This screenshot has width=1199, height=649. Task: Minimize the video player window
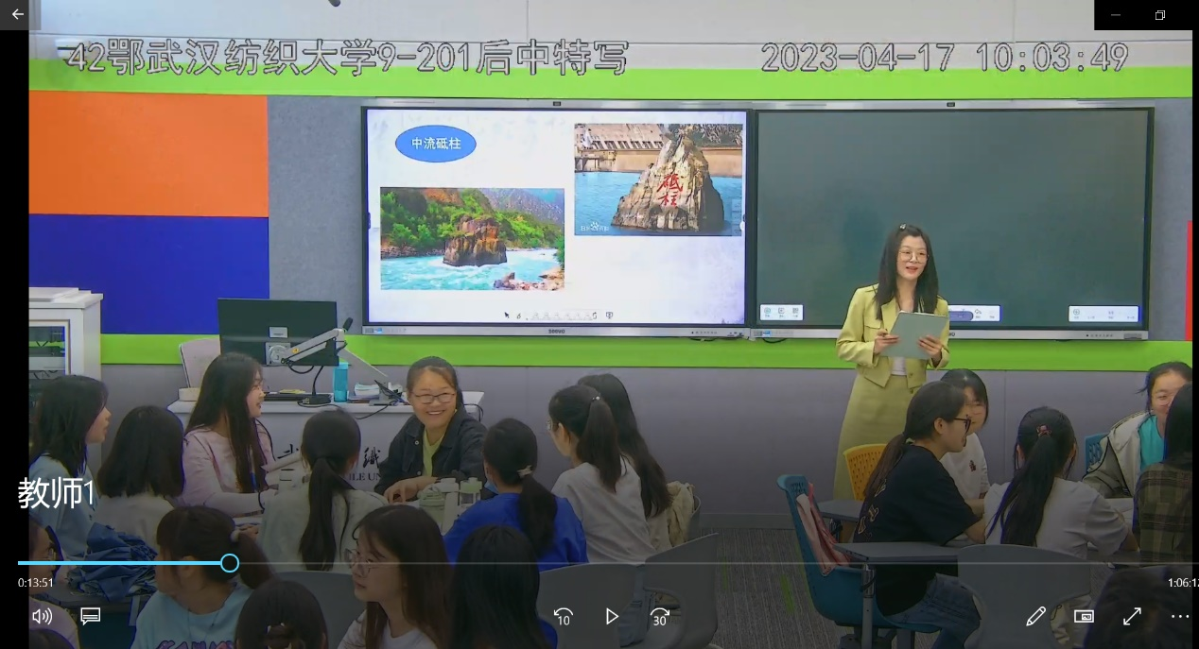[x=1116, y=15]
